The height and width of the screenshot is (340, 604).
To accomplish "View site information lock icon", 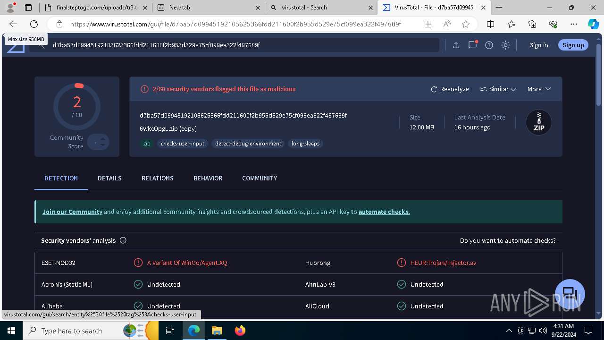I will 59,24.
